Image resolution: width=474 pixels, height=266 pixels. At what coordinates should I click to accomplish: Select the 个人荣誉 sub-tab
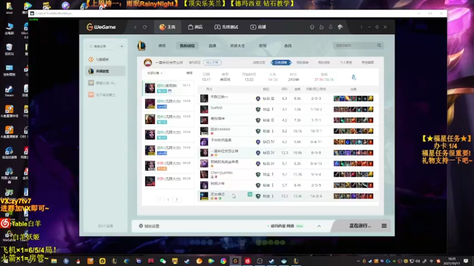346,63
